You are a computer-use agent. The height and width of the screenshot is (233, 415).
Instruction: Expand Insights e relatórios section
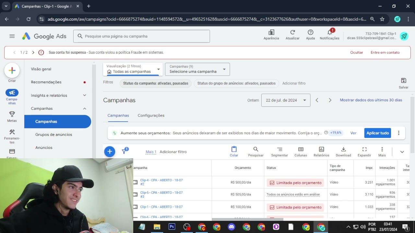pos(85,95)
